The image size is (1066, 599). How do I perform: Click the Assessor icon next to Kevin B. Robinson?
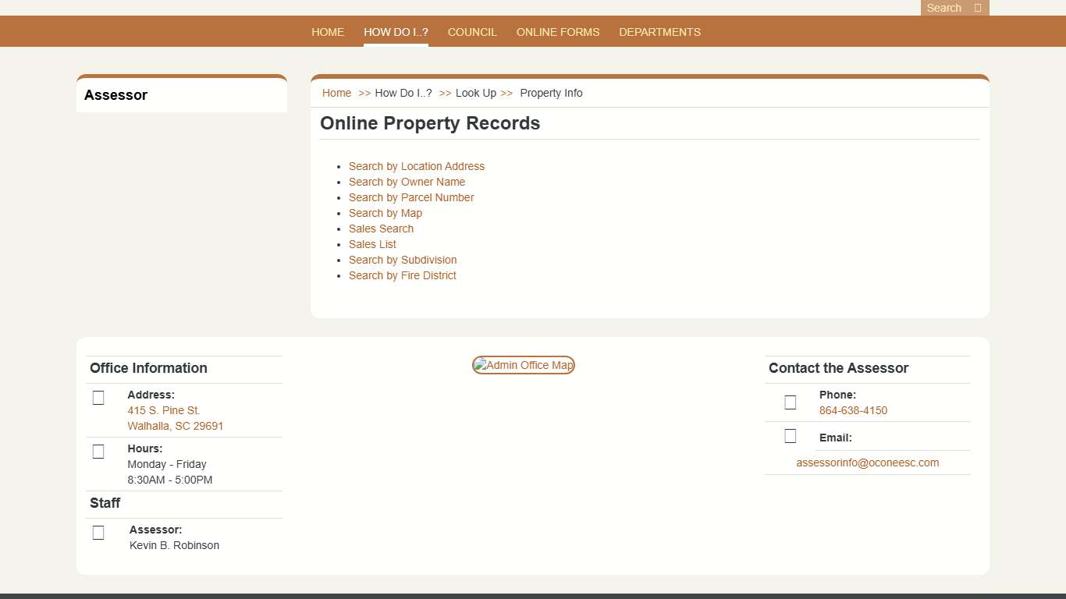tap(98, 532)
